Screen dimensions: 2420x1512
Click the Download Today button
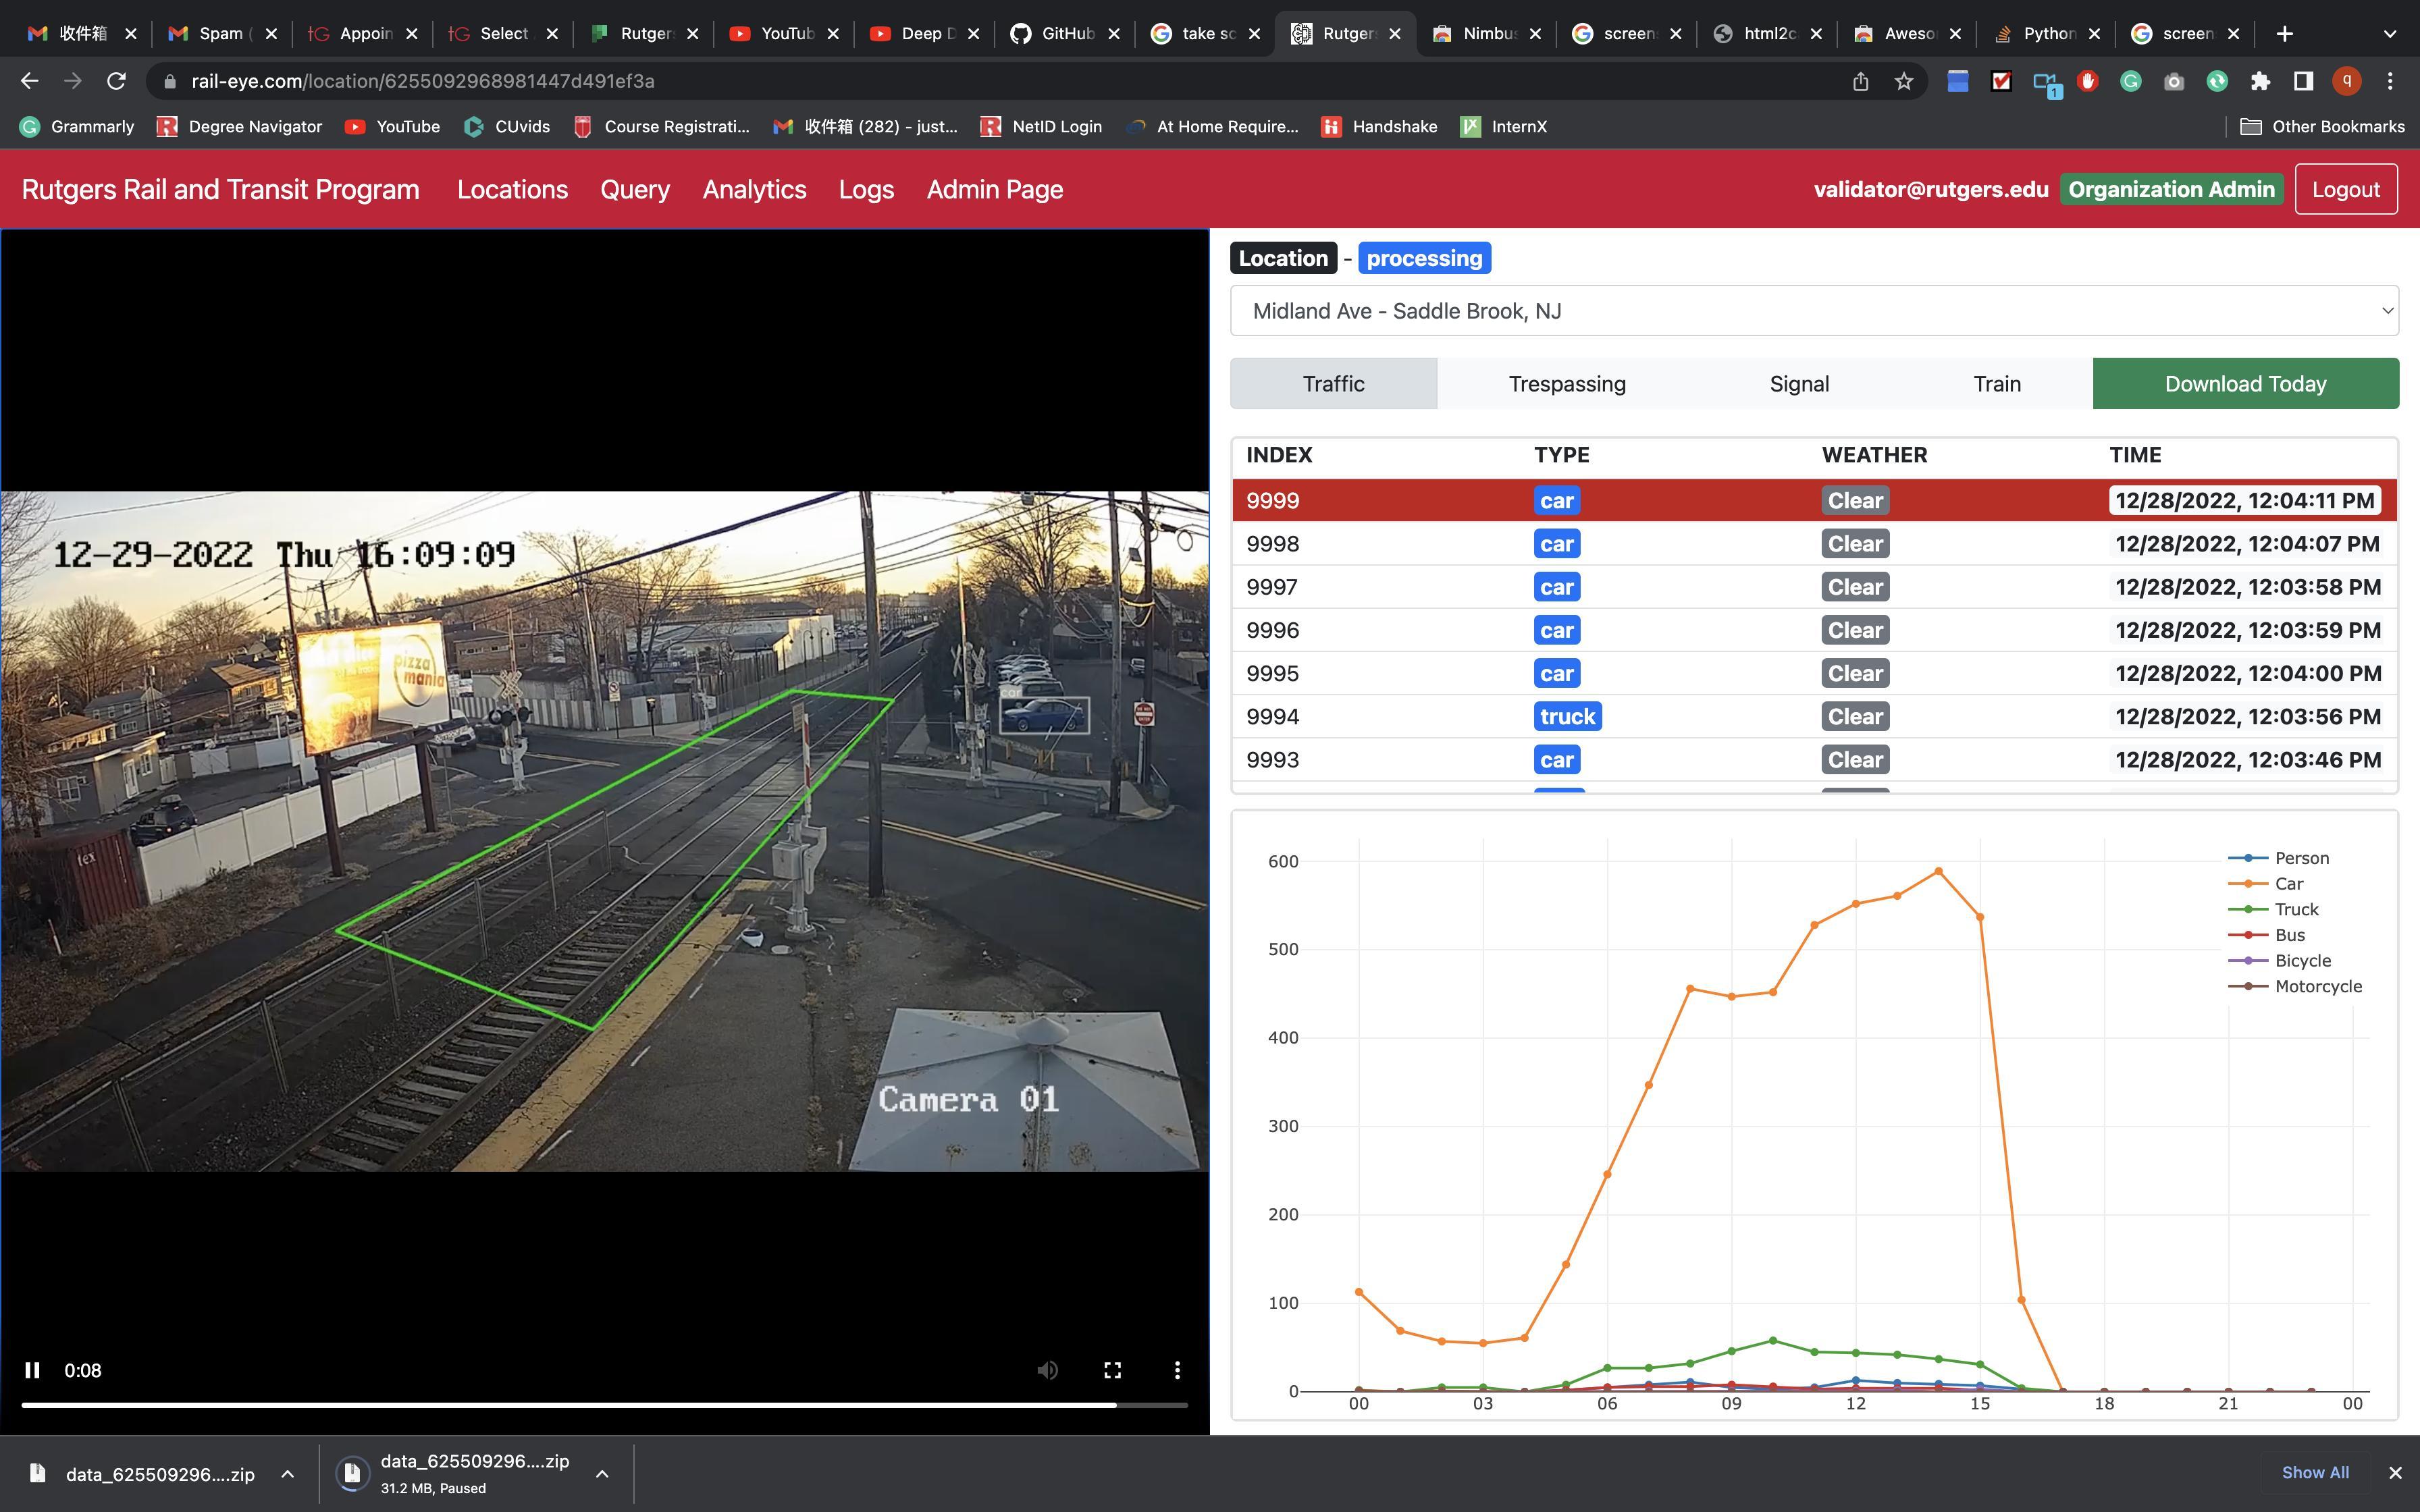click(x=2245, y=384)
